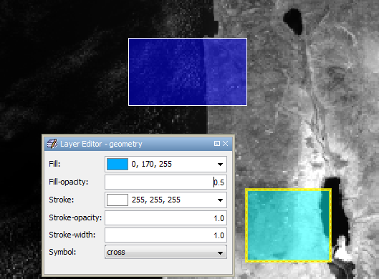
Task: Click the white Stroke color swatch
Action: (x=117, y=200)
